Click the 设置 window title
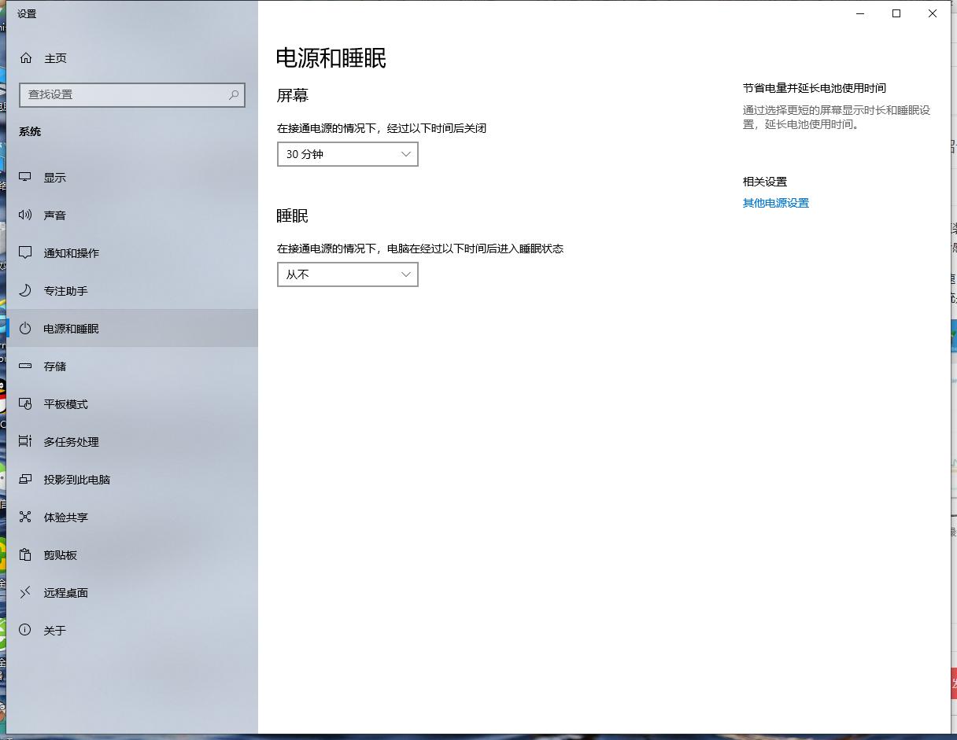This screenshot has height=740, width=957. pos(26,13)
